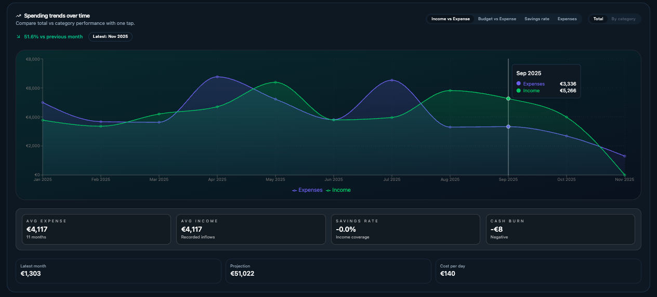
Task: Click the Income legend marker icon
Action: coord(328,190)
